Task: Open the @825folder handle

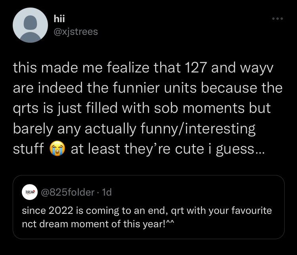Action: pyautogui.click(x=68, y=192)
